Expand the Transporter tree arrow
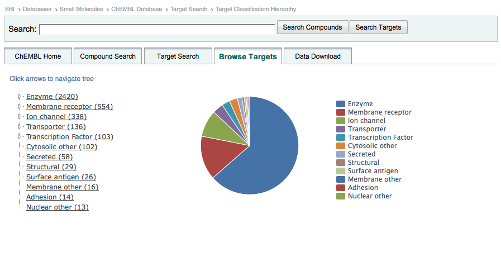The height and width of the screenshot is (266, 501). pyautogui.click(x=20, y=127)
